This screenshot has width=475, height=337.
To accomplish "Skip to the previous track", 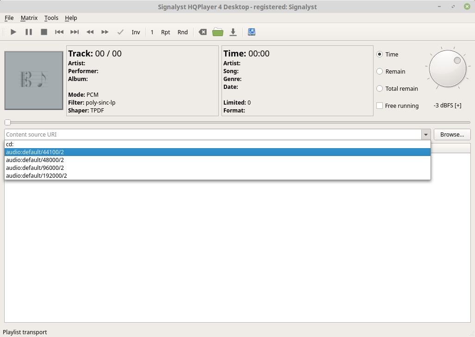I will pyautogui.click(x=59, y=32).
